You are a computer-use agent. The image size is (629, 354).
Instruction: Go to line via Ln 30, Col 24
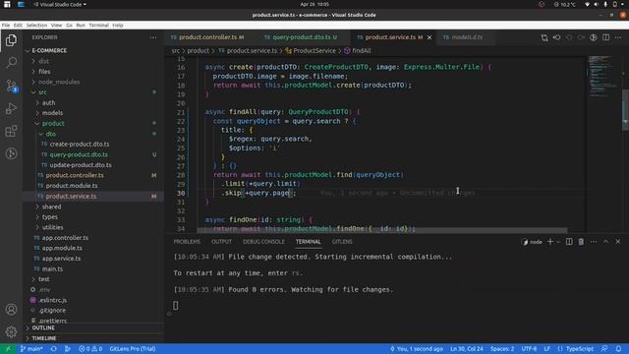[x=467, y=349]
